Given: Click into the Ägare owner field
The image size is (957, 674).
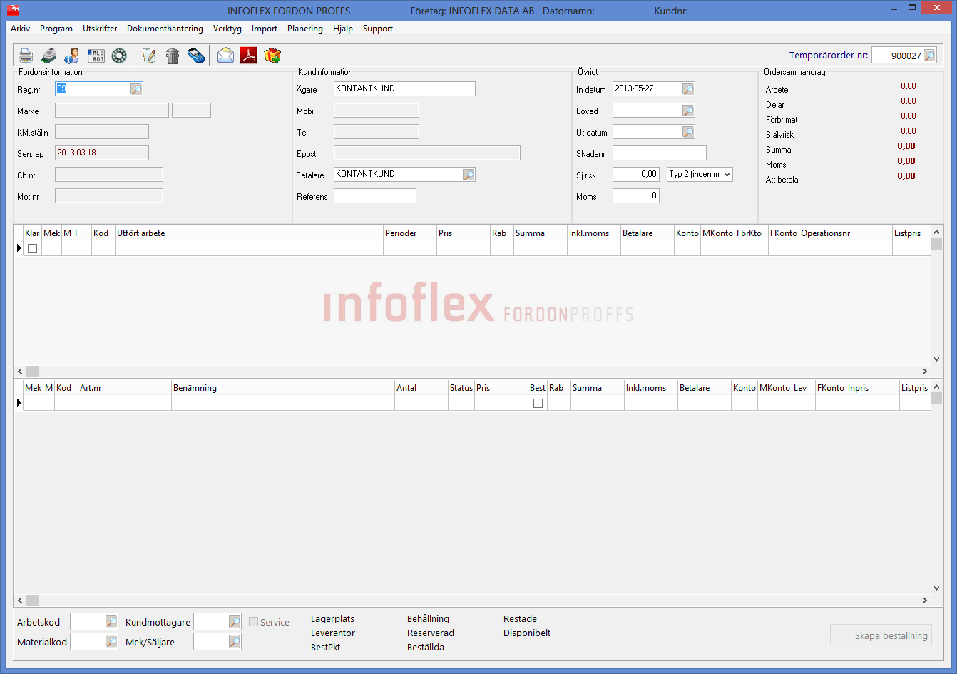Looking at the screenshot, I should [x=404, y=89].
